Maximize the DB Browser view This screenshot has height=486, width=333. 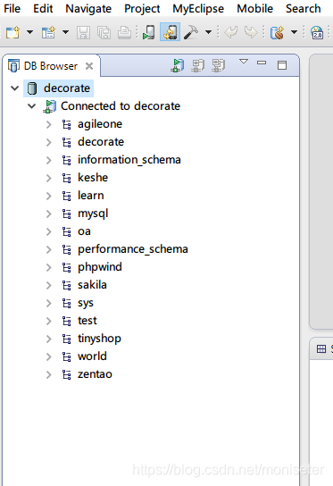[282, 65]
